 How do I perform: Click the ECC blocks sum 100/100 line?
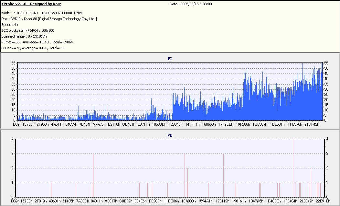click(28, 31)
